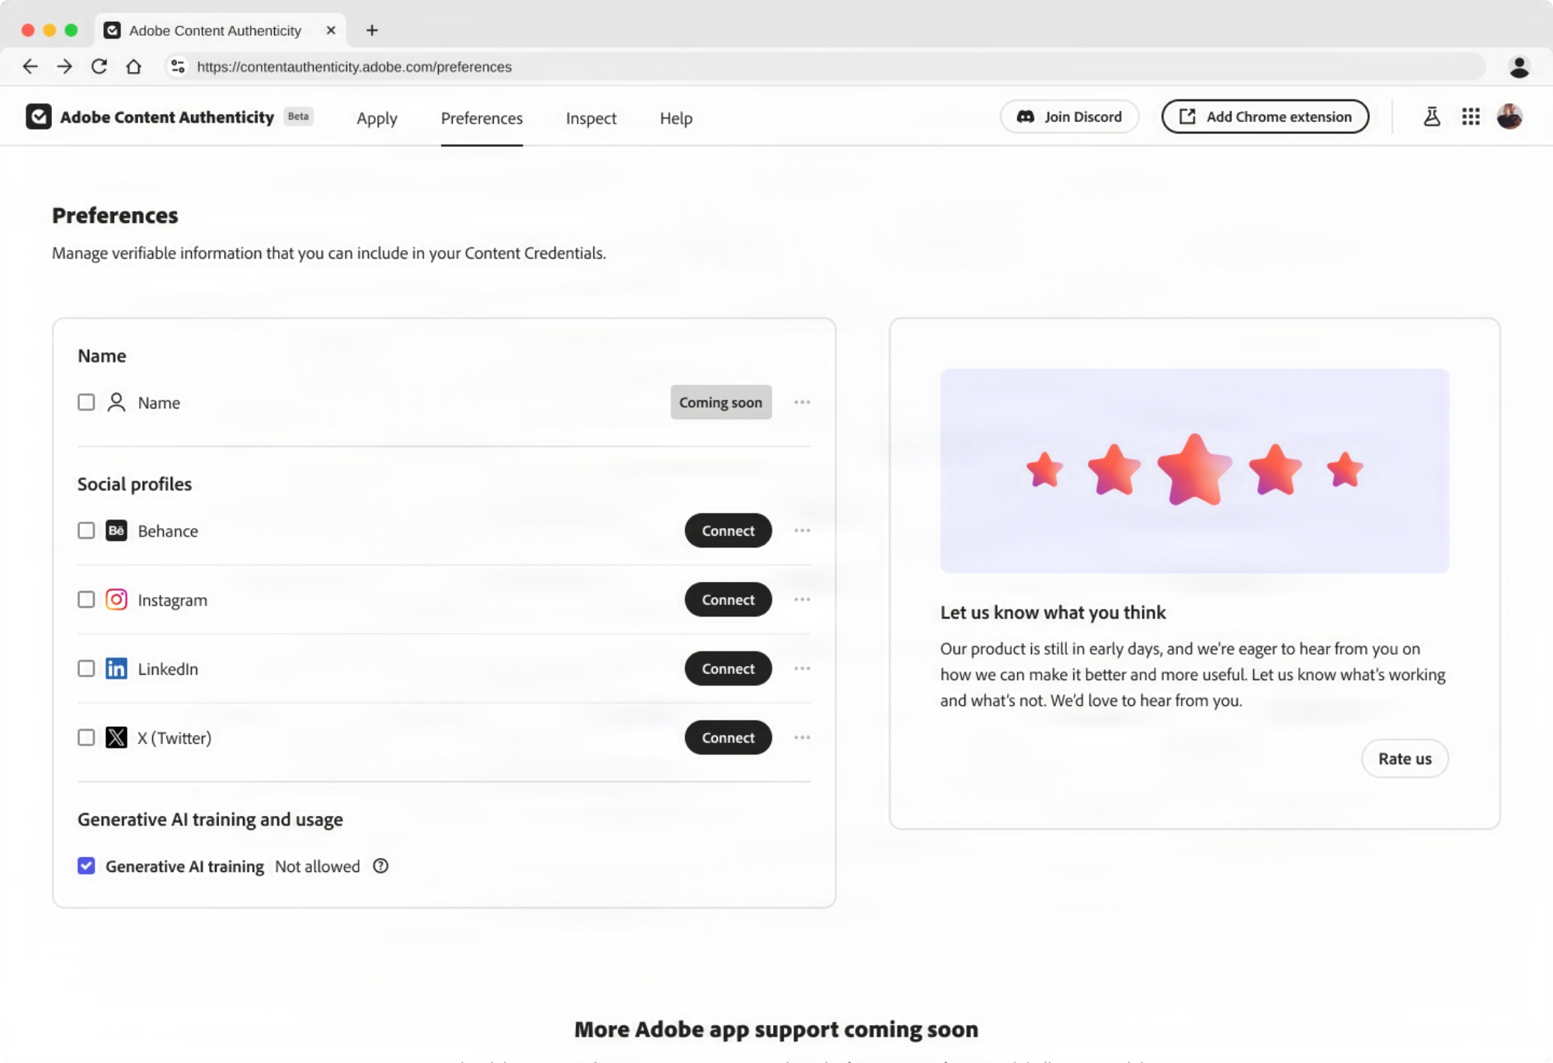Click the 'Preferences' page heading

pos(115,215)
